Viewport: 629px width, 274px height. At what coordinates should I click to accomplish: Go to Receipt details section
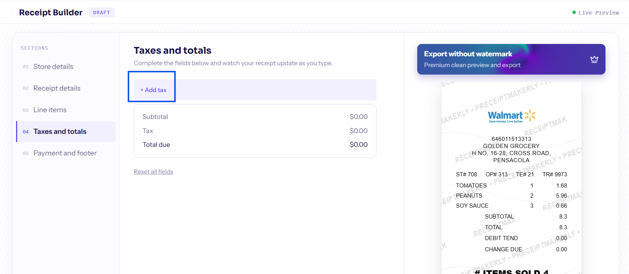coord(66,88)
